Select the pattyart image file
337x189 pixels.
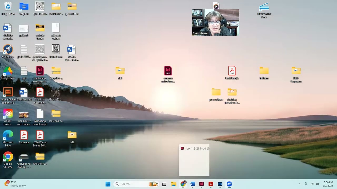click(24, 30)
